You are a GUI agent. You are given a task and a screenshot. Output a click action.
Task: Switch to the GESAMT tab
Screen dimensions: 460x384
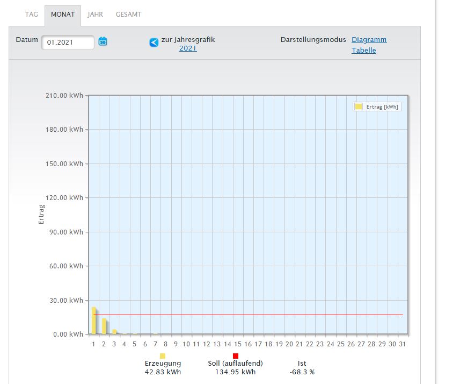128,15
